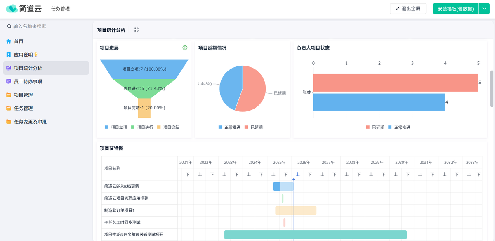
Task: Open 首页 in the sidebar
Action: [x=46, y=41]
